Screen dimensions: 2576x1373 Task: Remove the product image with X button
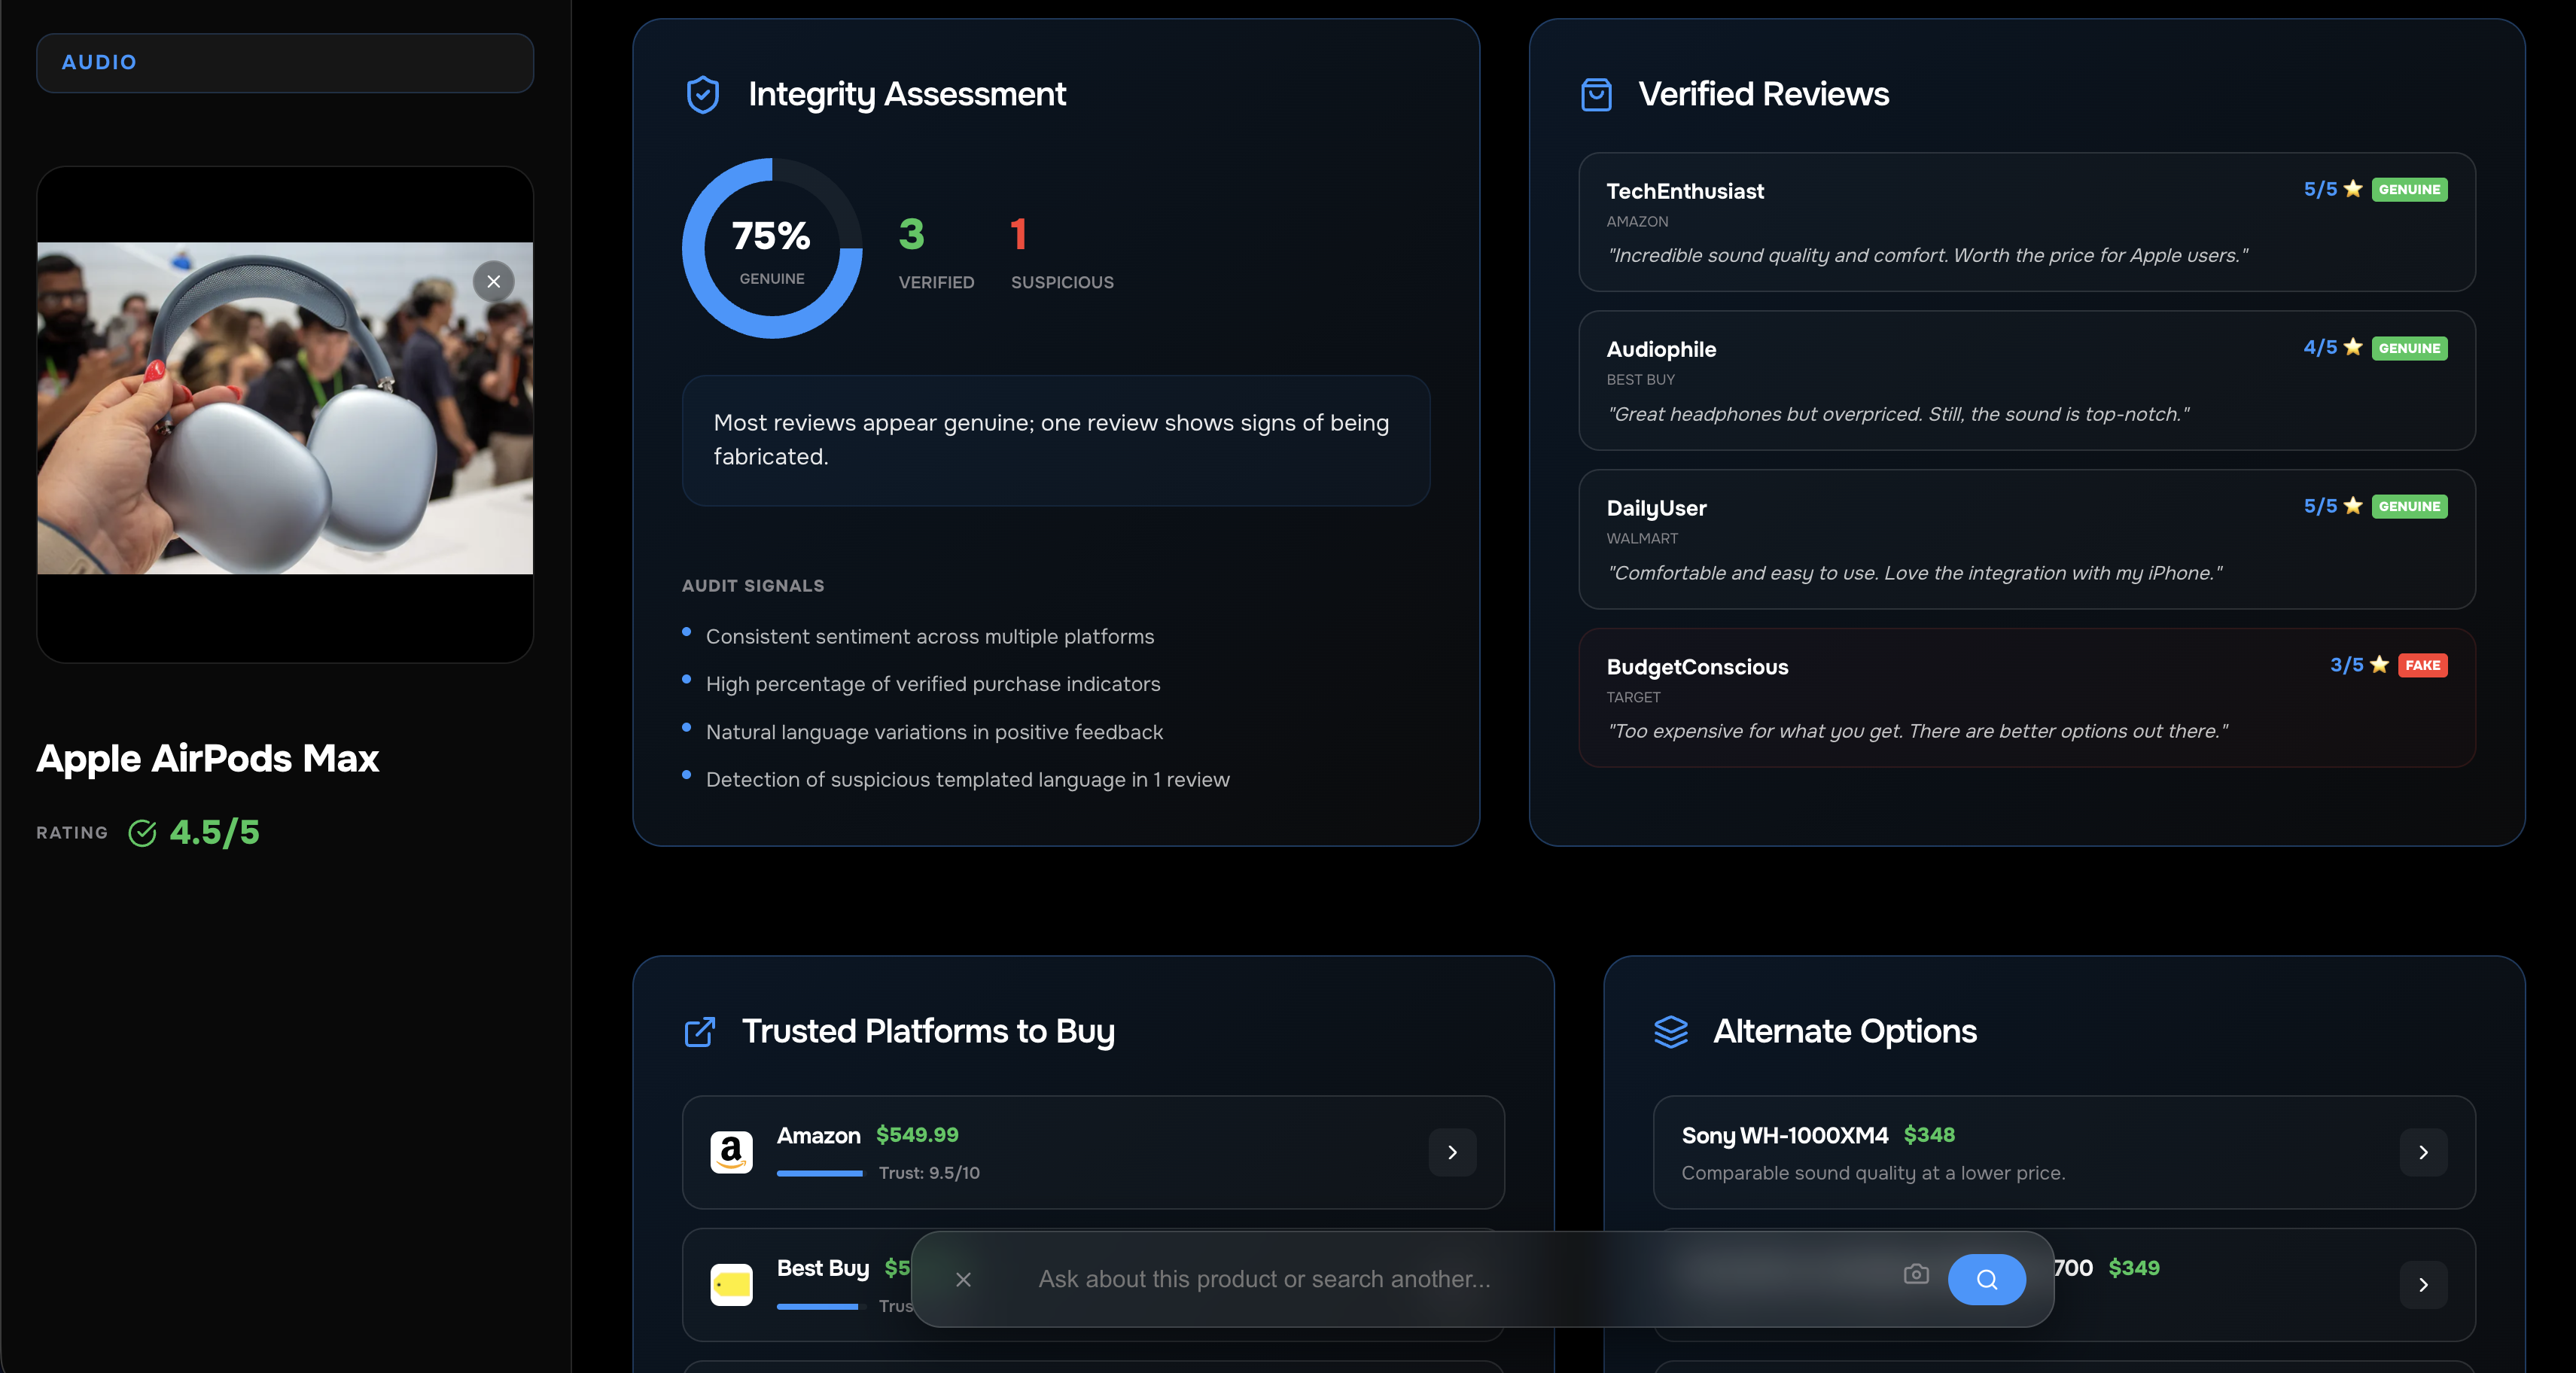tap(493, 282)
